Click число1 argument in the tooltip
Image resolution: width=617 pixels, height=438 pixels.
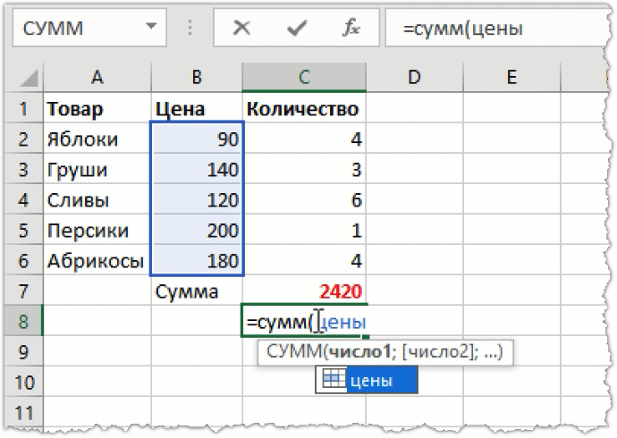tap(359, 351)
